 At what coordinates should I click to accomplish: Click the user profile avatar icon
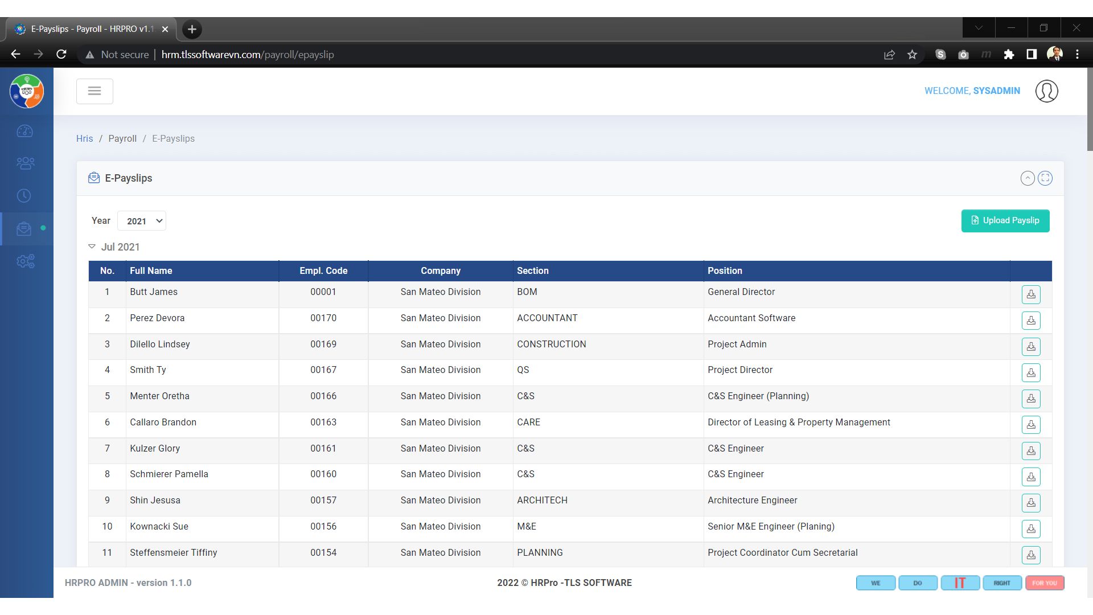(x=1046, y=91)
